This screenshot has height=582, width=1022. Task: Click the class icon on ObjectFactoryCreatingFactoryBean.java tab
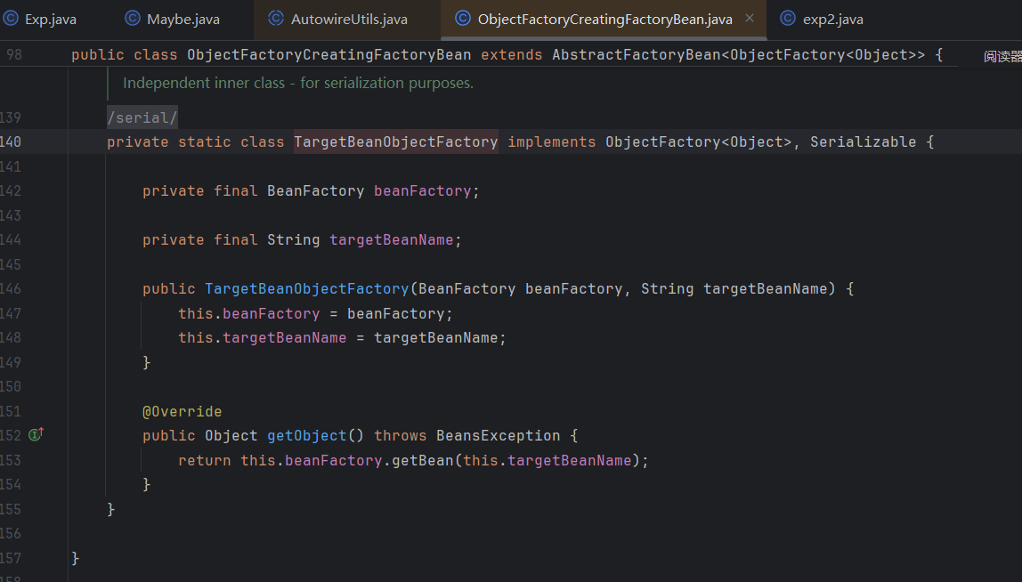(x=462, y=19)
